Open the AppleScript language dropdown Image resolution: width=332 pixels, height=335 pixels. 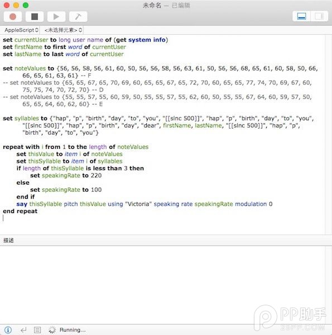pos(21,30)
